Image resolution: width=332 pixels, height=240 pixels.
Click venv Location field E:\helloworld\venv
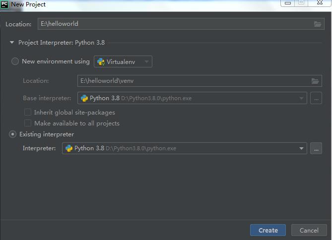point(199,81)
